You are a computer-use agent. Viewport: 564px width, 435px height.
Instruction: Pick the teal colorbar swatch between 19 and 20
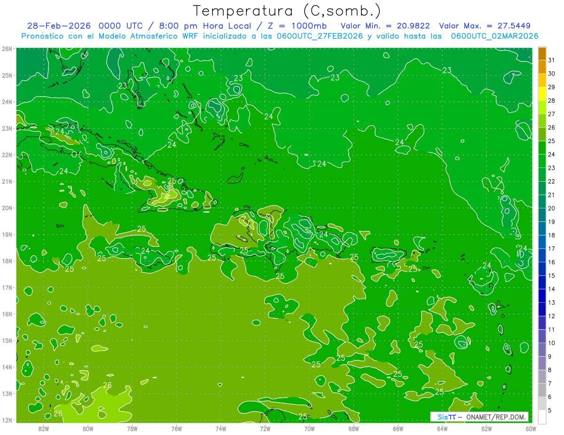542,215
